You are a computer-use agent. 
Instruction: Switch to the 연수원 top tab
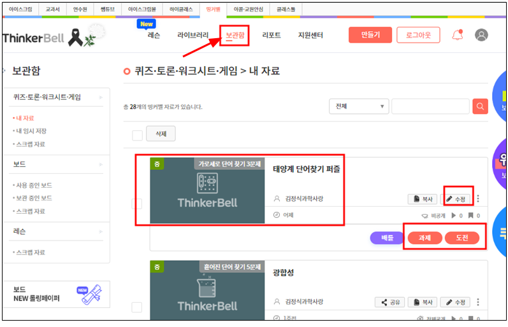click(80, 10)
